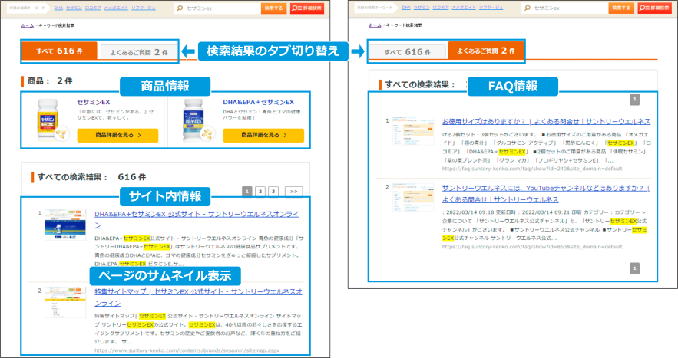Open the リフタージュ keyword link on the all-results page
Viewport: 678px width, 358px height.
click(143, 8)
